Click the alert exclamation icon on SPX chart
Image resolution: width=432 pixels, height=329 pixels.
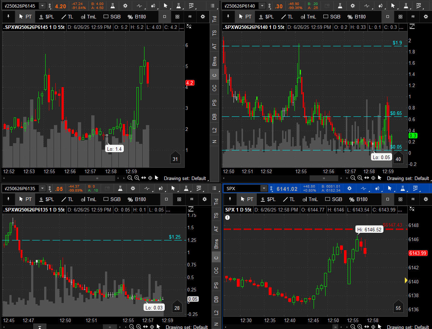pyautogui.click(x=227, y=218)
